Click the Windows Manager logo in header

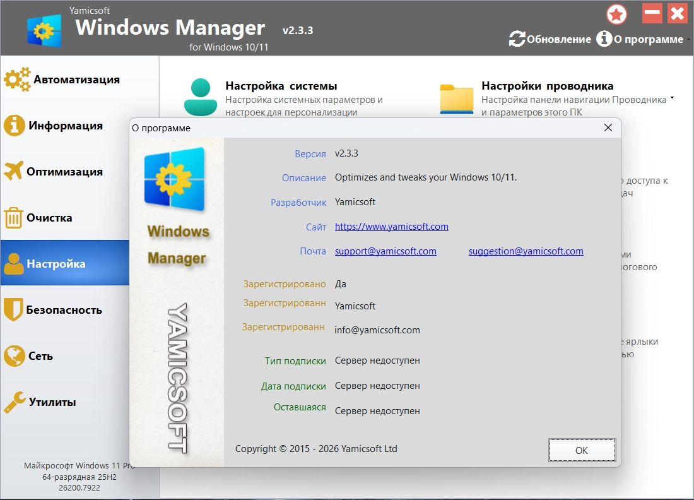tap(44, 30)
